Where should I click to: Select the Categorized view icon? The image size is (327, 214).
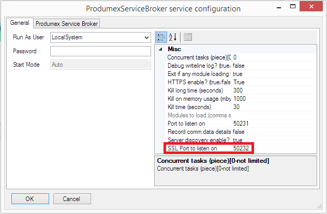(161, 37)
